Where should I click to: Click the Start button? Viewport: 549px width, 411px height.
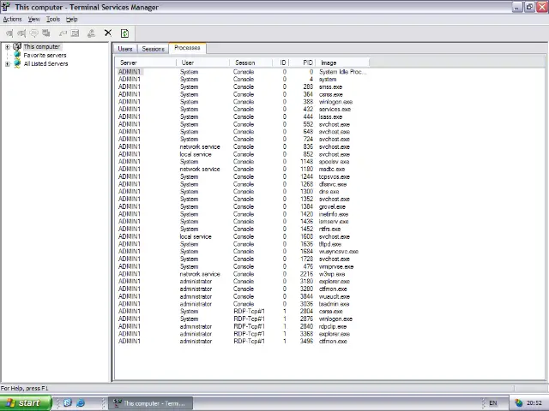pyautogui.click(x=26, y=402)
